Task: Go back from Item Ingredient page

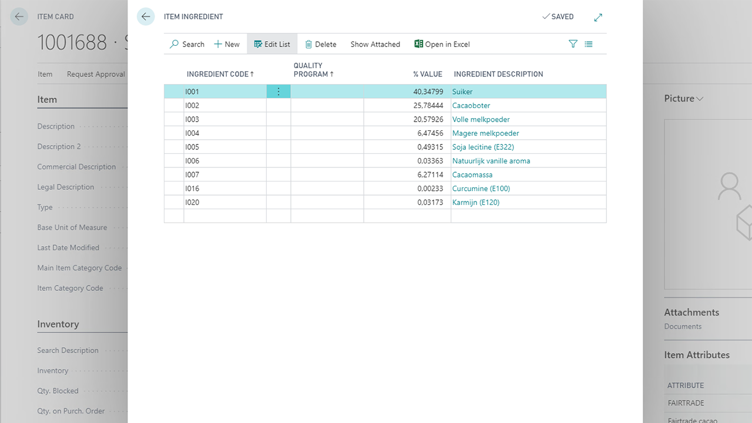Action: click(x=146, y=16)
